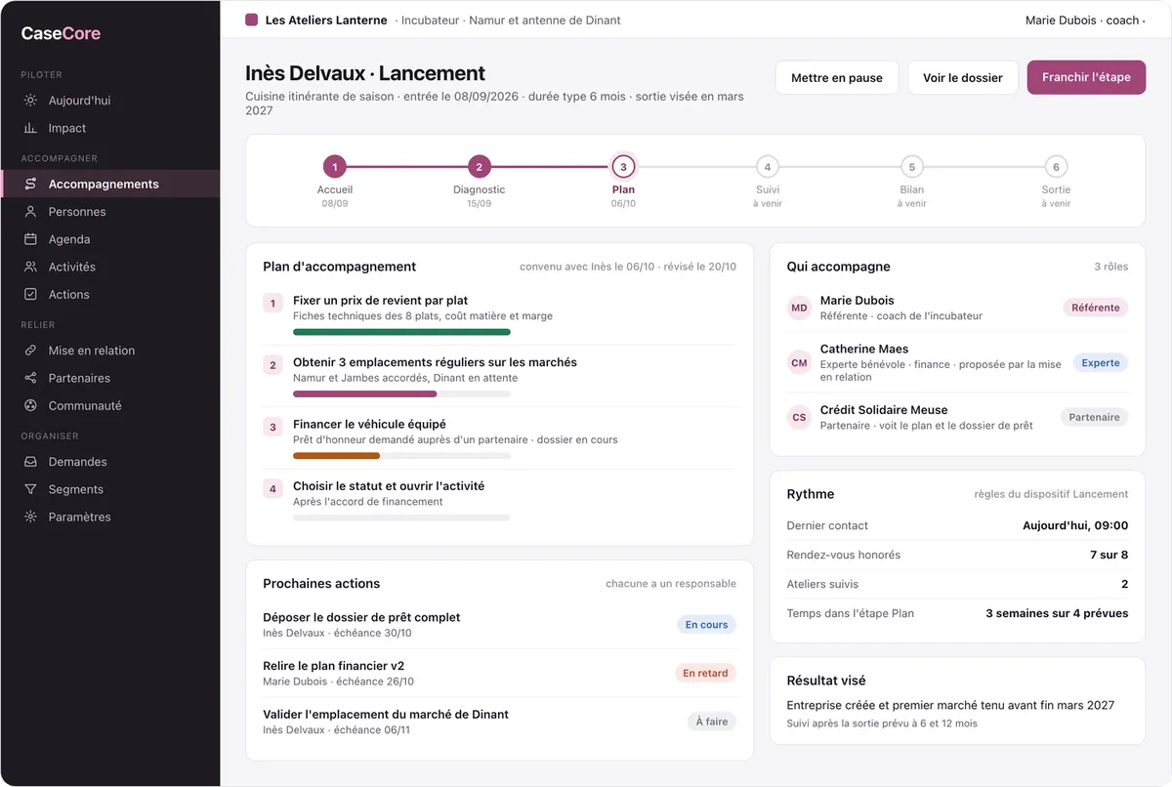
Task: Click the number 4 badge of plan
Action: 272,488
